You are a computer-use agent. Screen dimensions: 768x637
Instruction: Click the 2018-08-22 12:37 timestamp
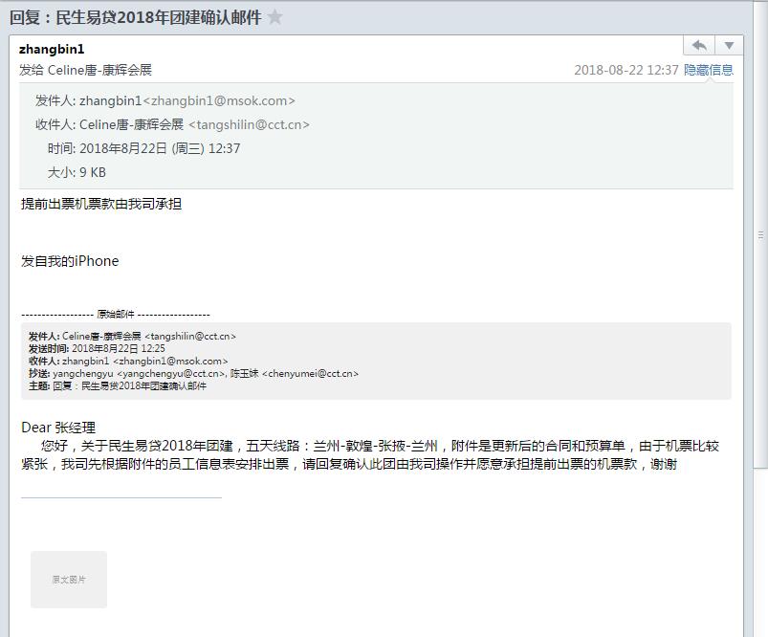point(625,70)
